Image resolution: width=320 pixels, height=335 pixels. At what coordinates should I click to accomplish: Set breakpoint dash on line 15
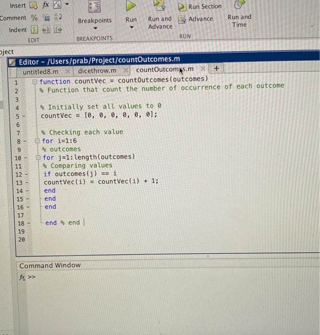point(28,199)
